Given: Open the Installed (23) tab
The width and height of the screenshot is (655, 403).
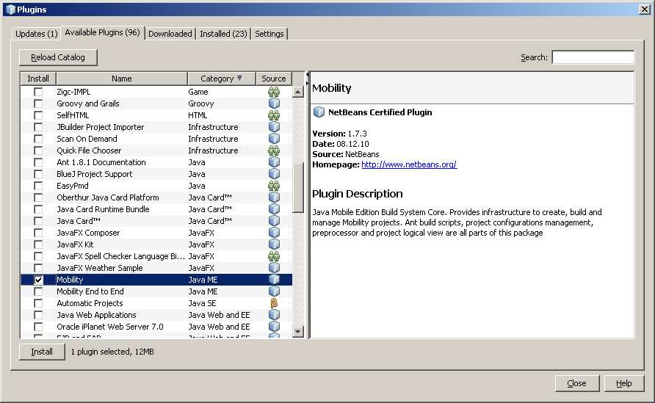Looking at the screenshot, I should click(223, 34).
